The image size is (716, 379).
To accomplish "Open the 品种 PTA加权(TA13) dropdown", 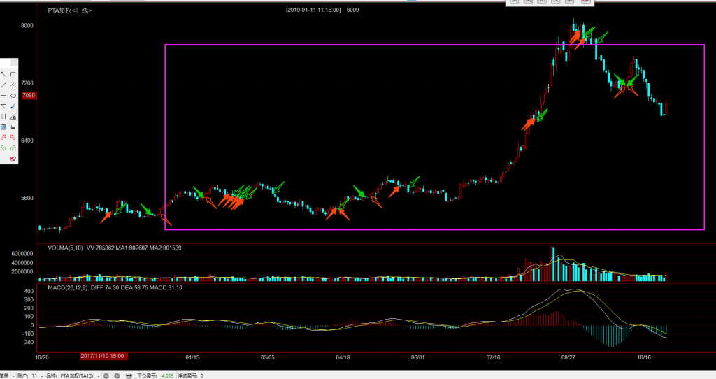I will coord(98,376).
